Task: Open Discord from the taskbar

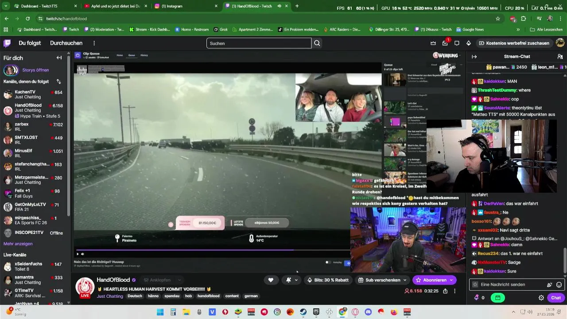Action: pyautogui.click(x=368, y=312)
